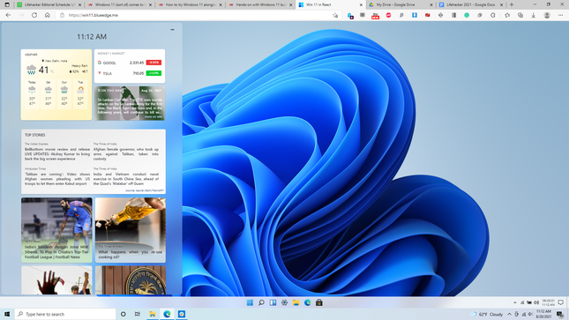Open Settings gear in the simulated Windows 11 taskbar
569x320 pixels.
point(284,302)
